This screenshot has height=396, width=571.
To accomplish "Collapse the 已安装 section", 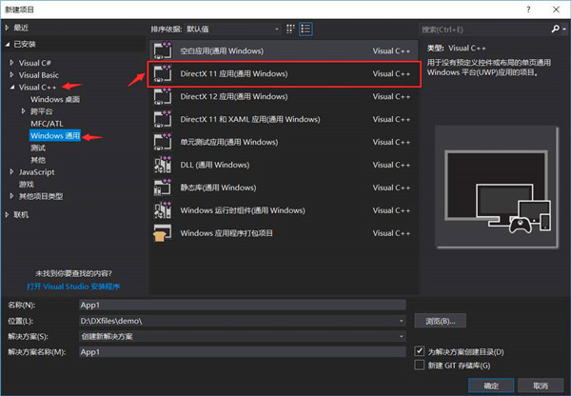I will point(8,45).
